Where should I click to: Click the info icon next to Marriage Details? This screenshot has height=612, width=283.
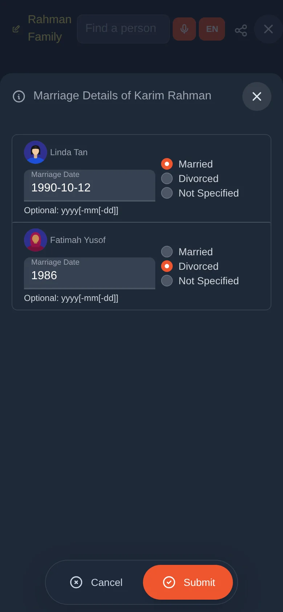click(x=19, y=96)
